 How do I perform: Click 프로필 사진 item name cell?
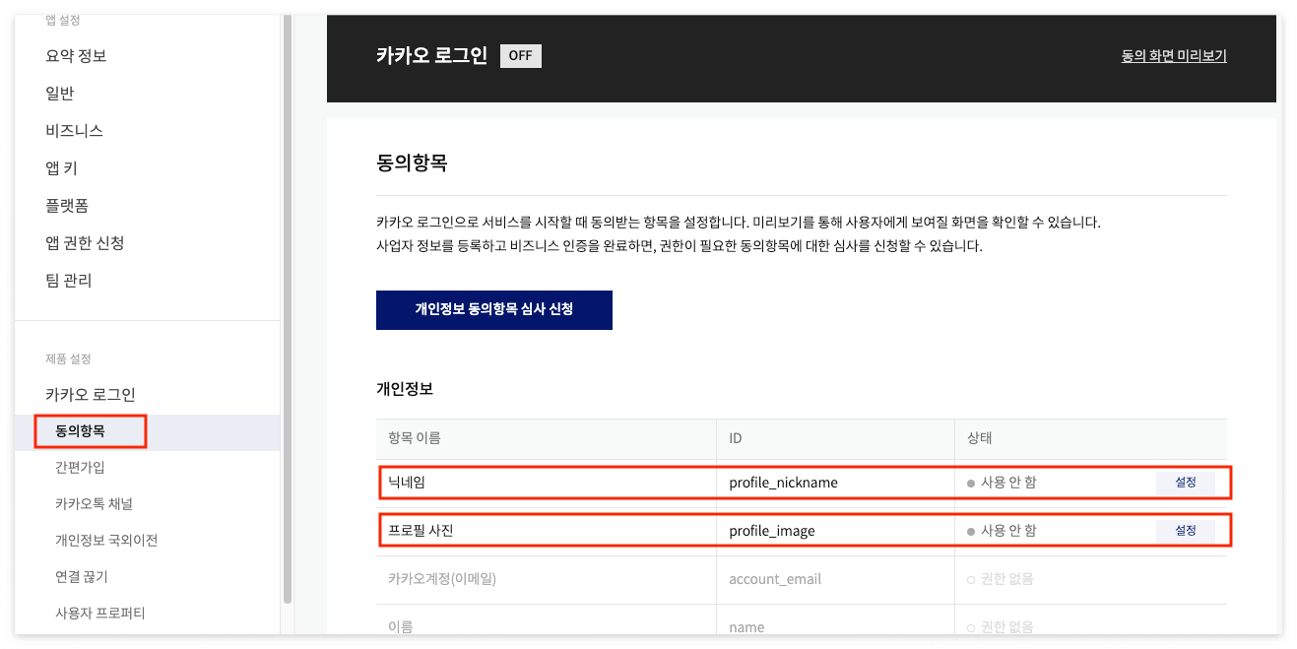(547, 531)
